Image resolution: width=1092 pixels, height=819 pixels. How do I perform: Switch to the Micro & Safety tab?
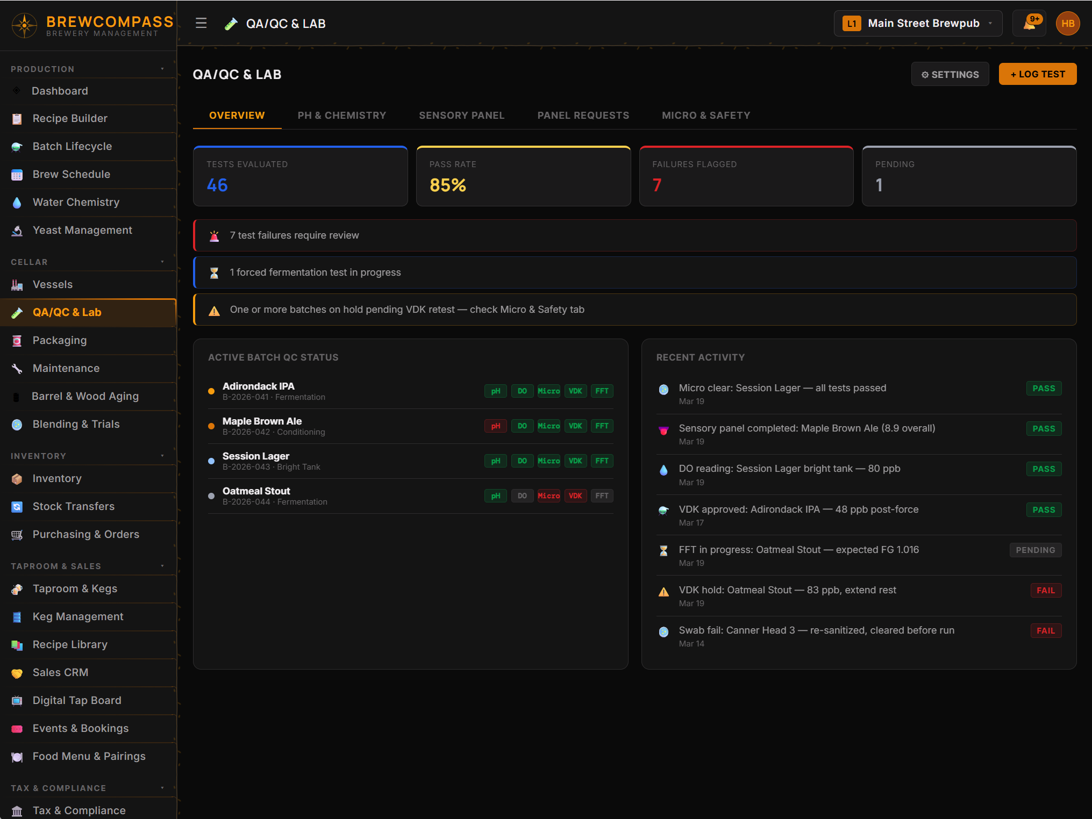[x=706, y=116]
